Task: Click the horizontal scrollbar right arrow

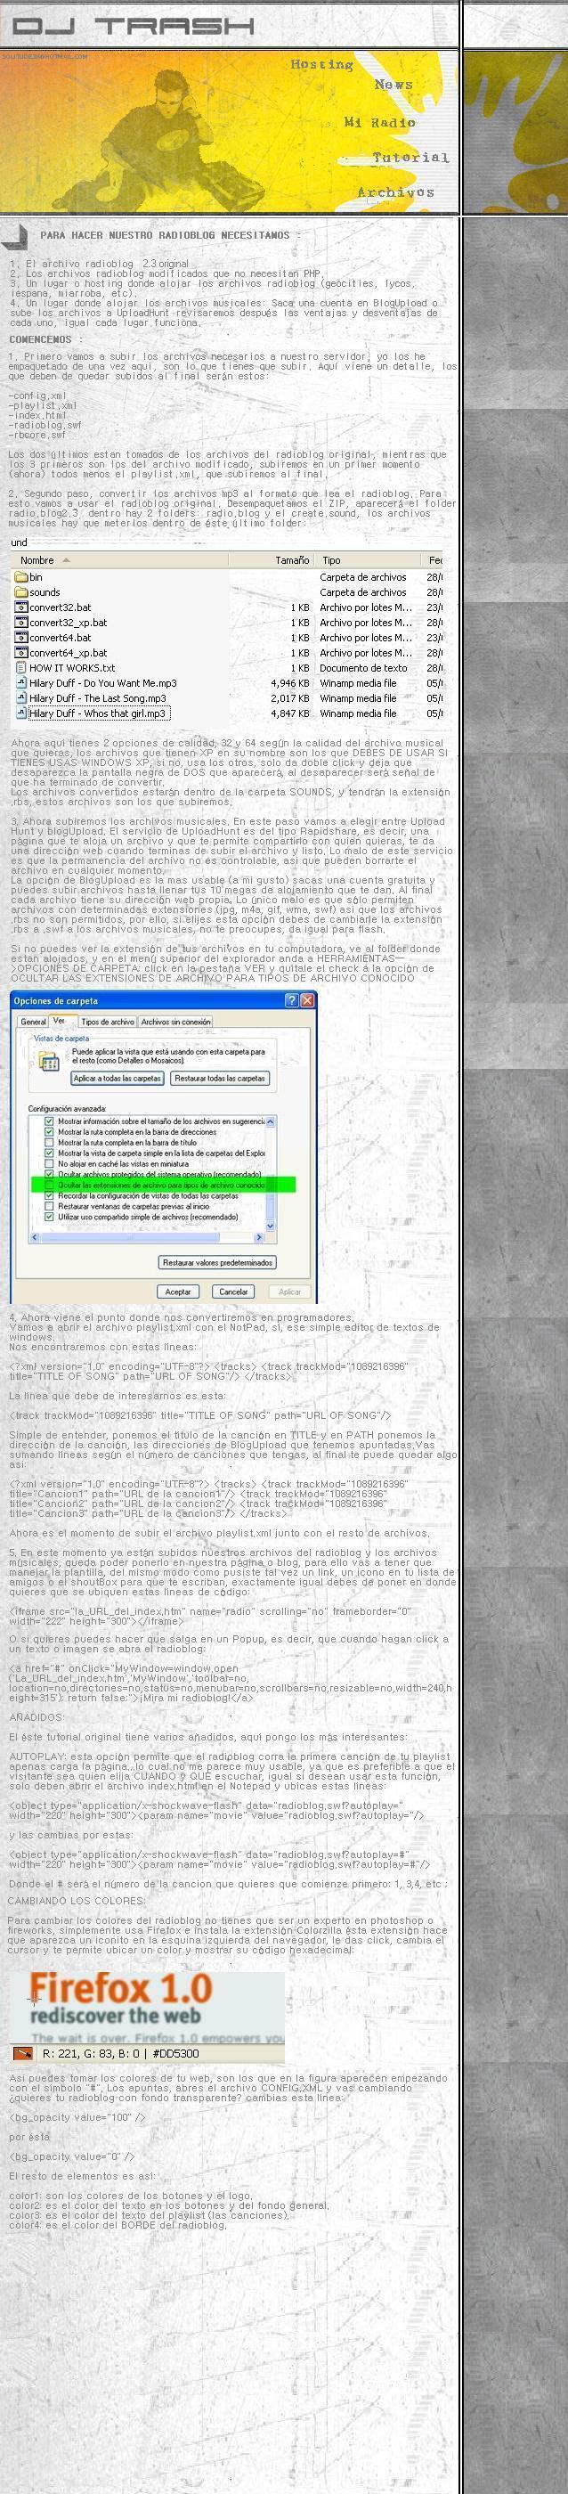Action: 259,1238
